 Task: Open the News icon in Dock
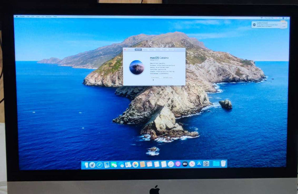[192, 164]
